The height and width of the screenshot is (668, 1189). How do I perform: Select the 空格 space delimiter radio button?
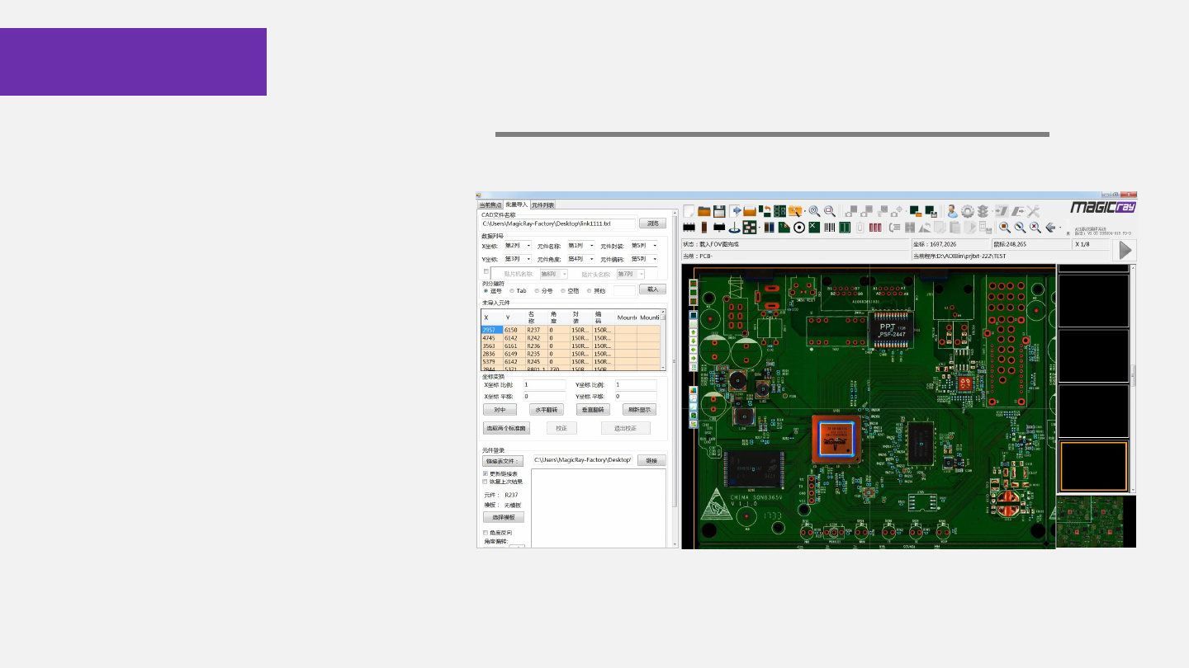(563, 290)
